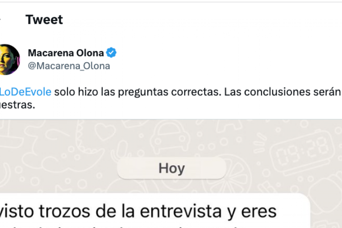Viewport: 342px width, 228px height.
Task: Click the display name Macarena Olona
Action: pyautogui.click(x=66, y=53)
